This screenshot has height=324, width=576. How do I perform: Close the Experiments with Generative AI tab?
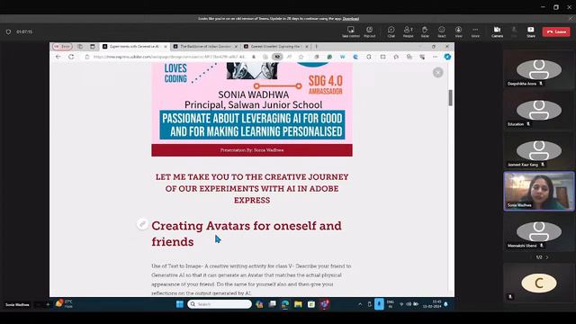[x=166, y=47]
